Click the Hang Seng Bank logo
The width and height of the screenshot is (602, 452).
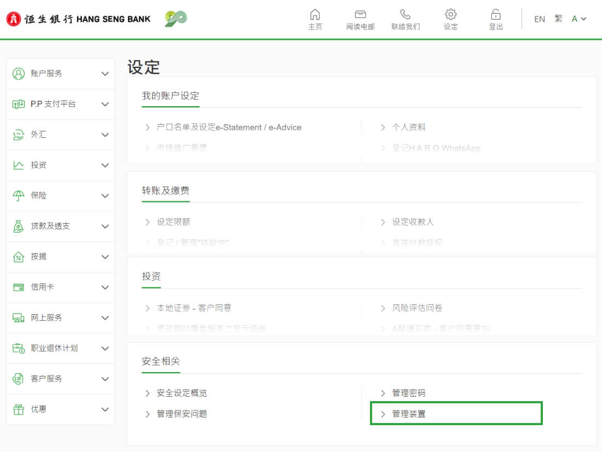[x=78, y=19]
